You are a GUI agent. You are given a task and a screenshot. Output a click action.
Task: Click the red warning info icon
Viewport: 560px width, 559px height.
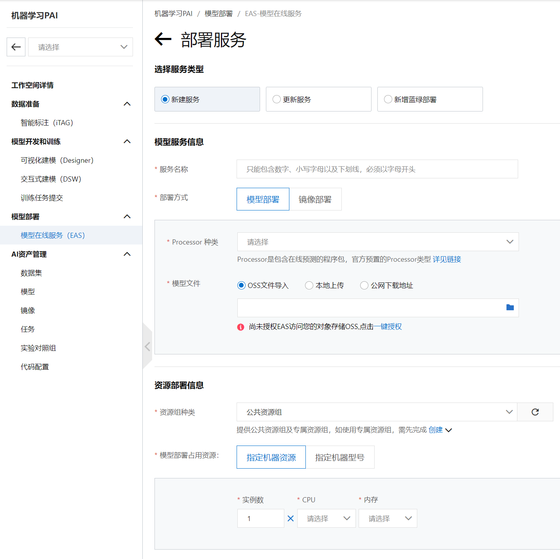tap(241, 327)
